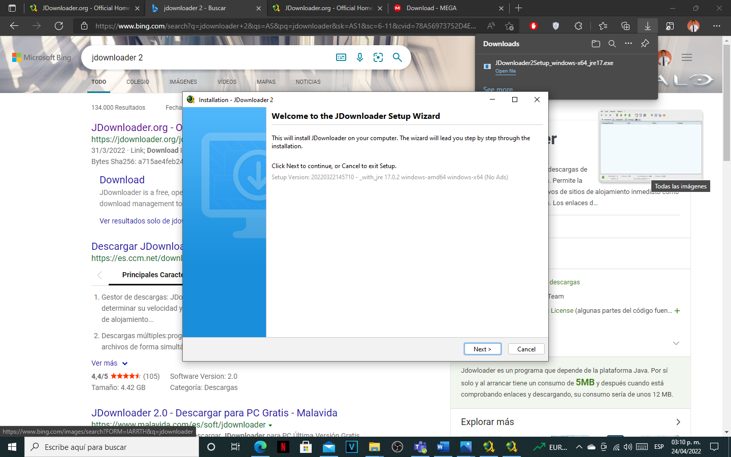
Task: Click the browser address bar
Action: coord(285,26)
